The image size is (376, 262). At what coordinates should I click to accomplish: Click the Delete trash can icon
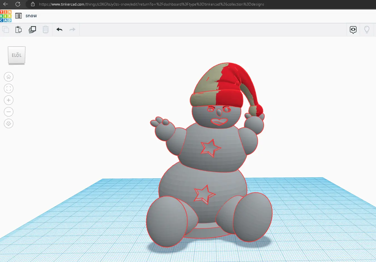coord(46,29)
